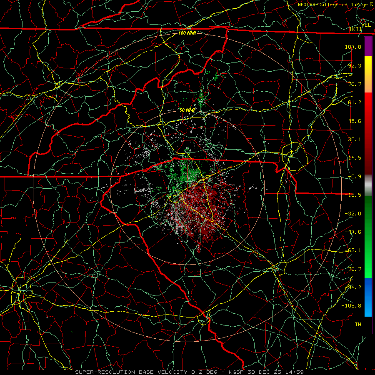
Task: Select the 14.5 scale value
Action: click(x=355, y=158)
